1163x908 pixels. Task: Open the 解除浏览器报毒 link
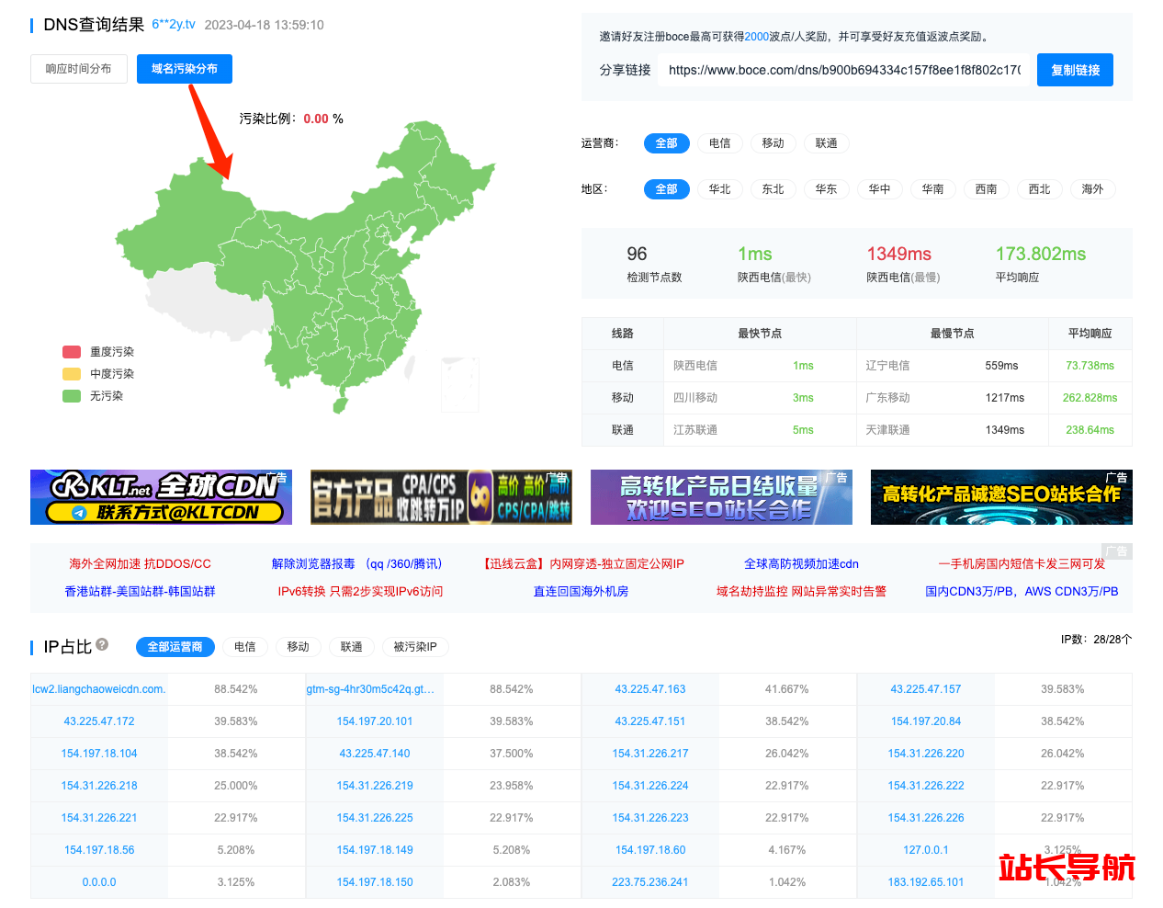[x=357, y=564]
